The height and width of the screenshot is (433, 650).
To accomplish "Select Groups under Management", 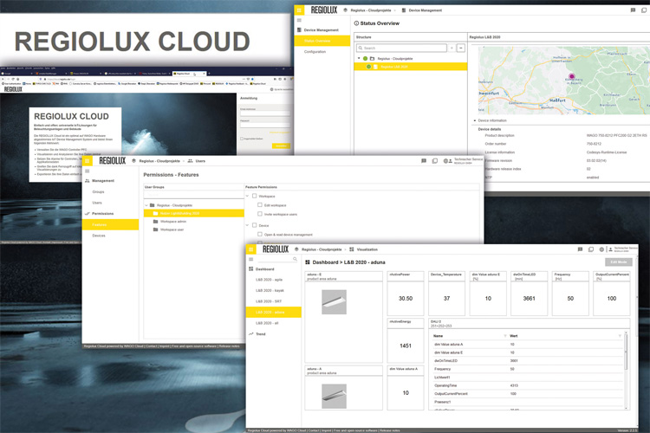I will pos(98,192).
